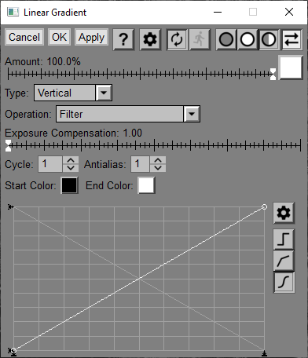Click the Apply button

coord(91,37)
